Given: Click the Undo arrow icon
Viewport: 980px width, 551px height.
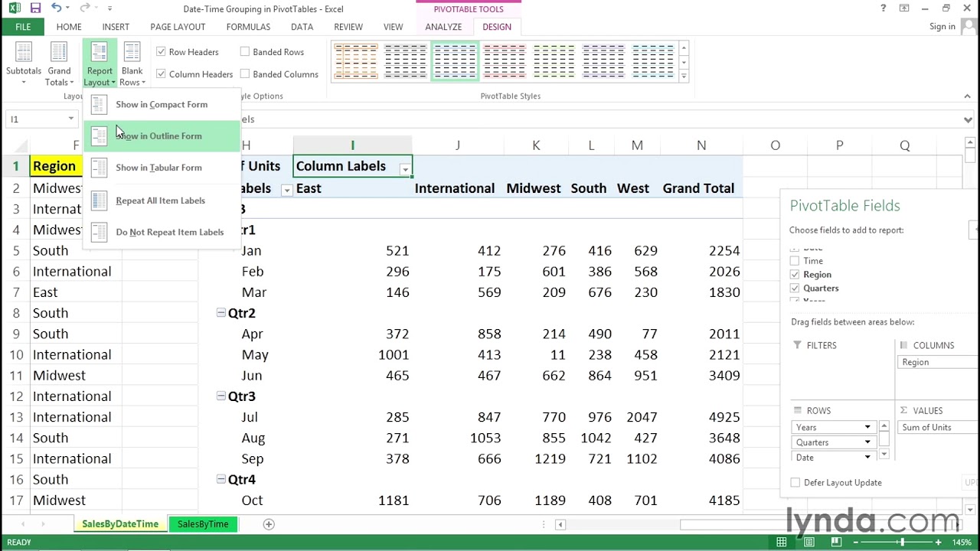Looking at the screenshot, I should click(56, 8).
